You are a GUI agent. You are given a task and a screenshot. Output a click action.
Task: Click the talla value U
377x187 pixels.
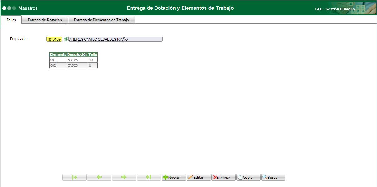93,65
